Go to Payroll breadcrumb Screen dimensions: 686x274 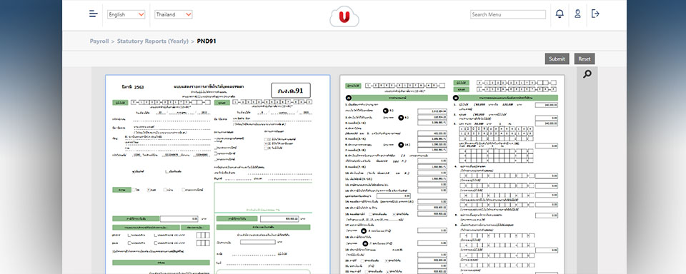click(x=99, y=41)
